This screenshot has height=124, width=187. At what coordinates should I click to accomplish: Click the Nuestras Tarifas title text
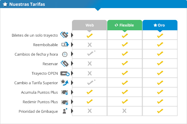27,4
